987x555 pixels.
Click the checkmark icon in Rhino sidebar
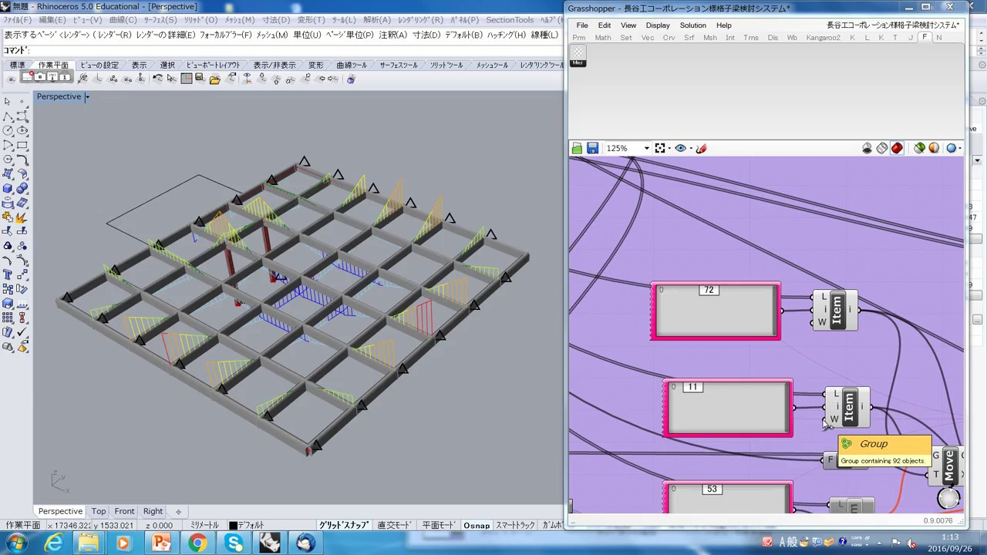point(22,333)
